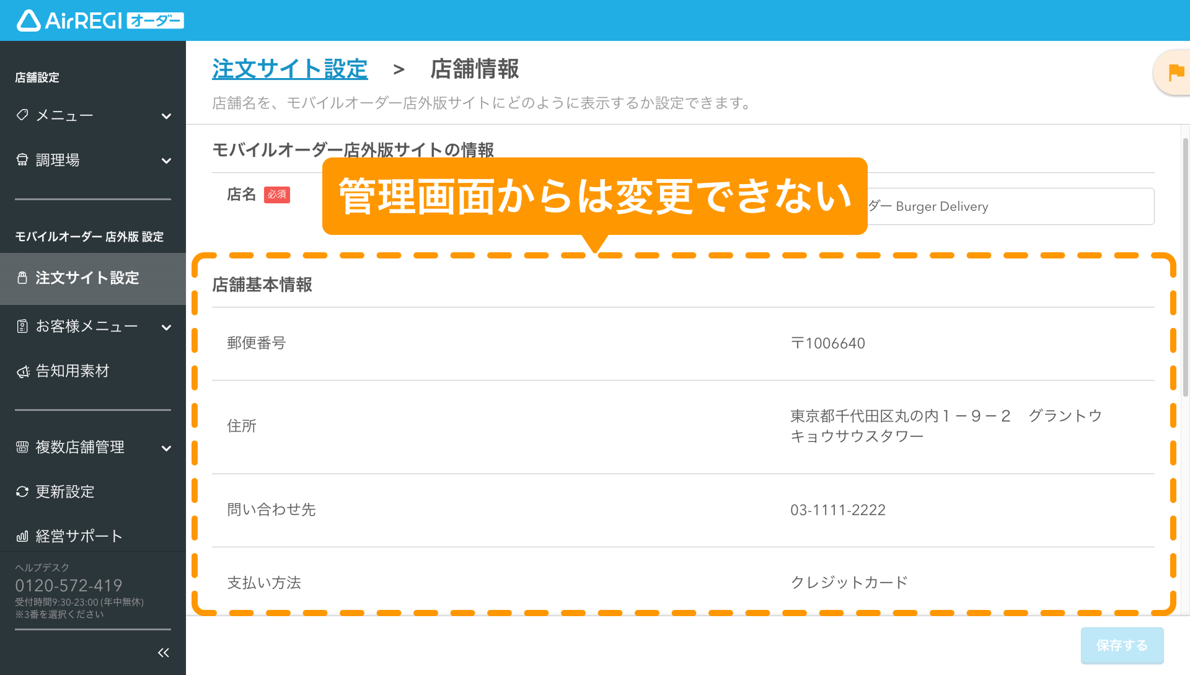The height and width of the screenshot is (675, 1190).
Task: Click the 経営サポート chart icon
Action: pos(22,536)
